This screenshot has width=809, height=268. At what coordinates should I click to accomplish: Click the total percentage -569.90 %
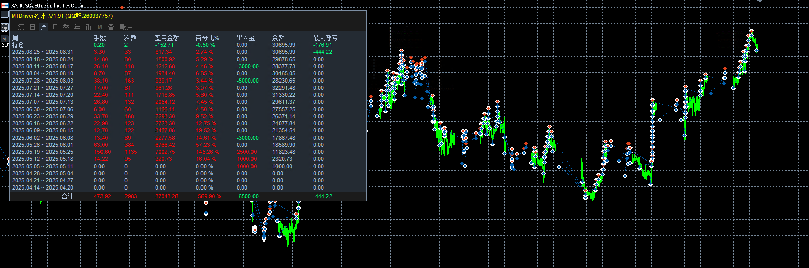(209, 196)
